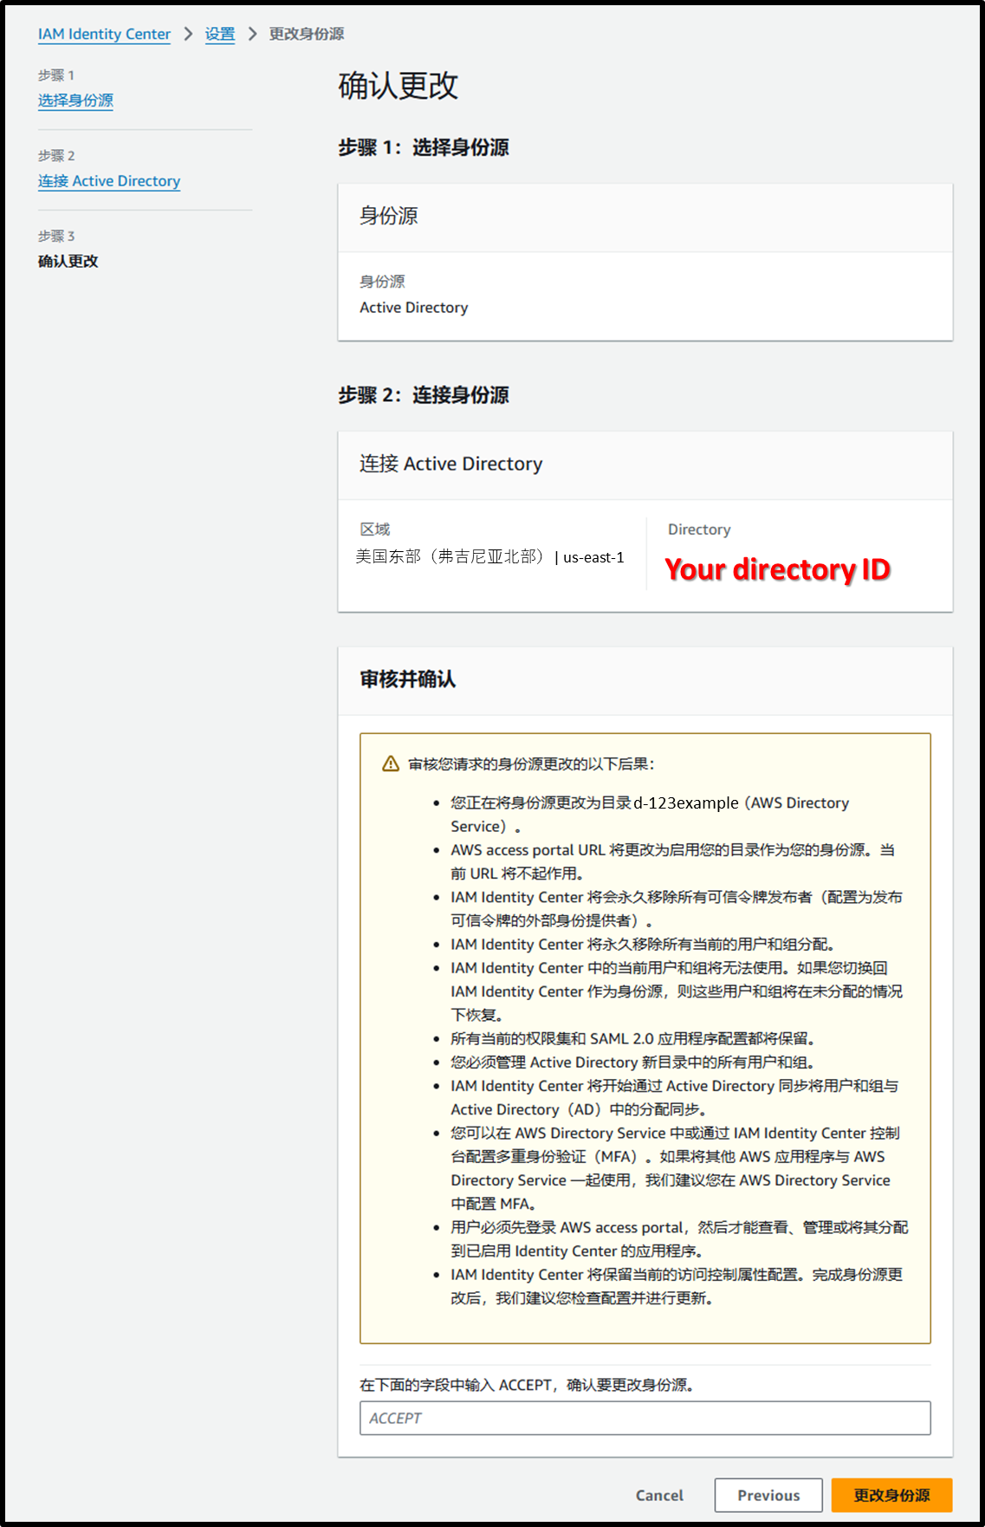Click heading 步骤 1: 选择身份源
The height and width of the screenshot is (1527, 985).
point(424,147)
